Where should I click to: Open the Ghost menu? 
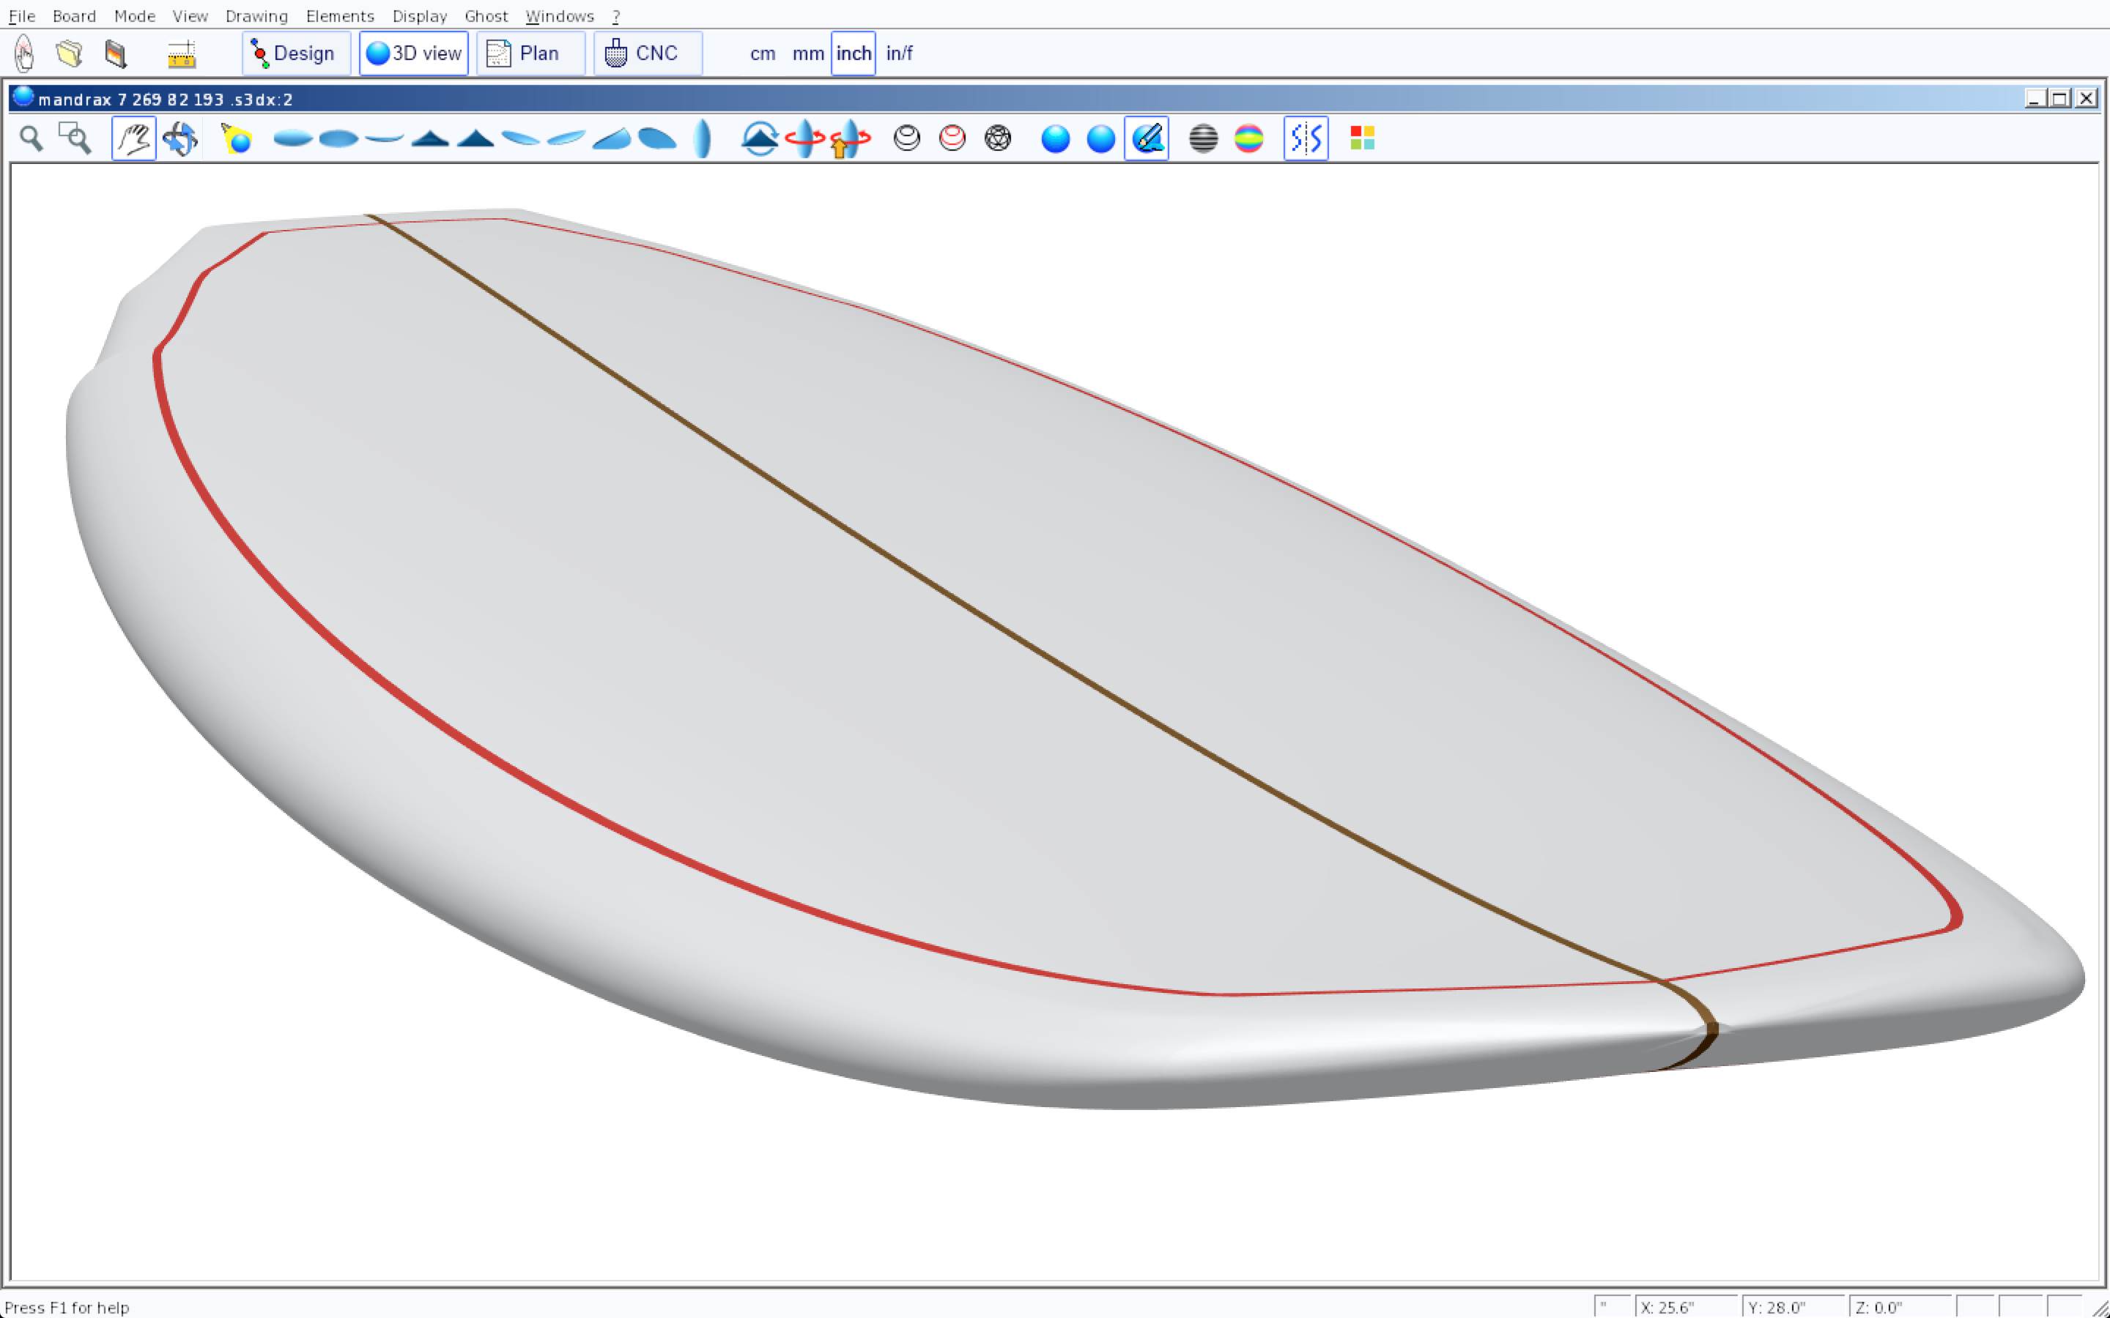(486, 15)
